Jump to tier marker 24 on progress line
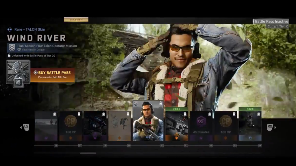 click(260, 146)
